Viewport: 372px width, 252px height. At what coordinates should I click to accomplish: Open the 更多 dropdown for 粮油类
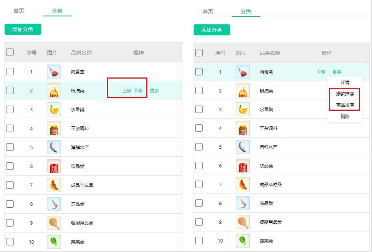(x=154, y=90)
